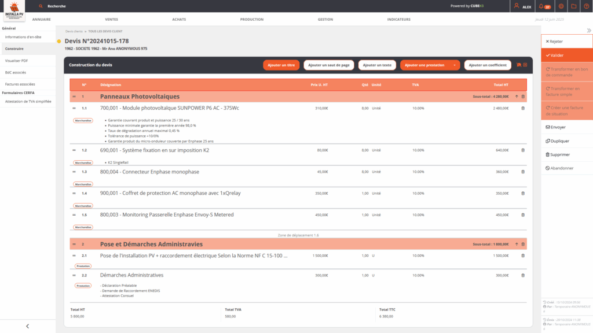Image resolution: width=593 pixels, height=333 pixels.
Task: Delete line 1.1 Module photovoltaïque SUNPOWER
Action: (523, 108)
